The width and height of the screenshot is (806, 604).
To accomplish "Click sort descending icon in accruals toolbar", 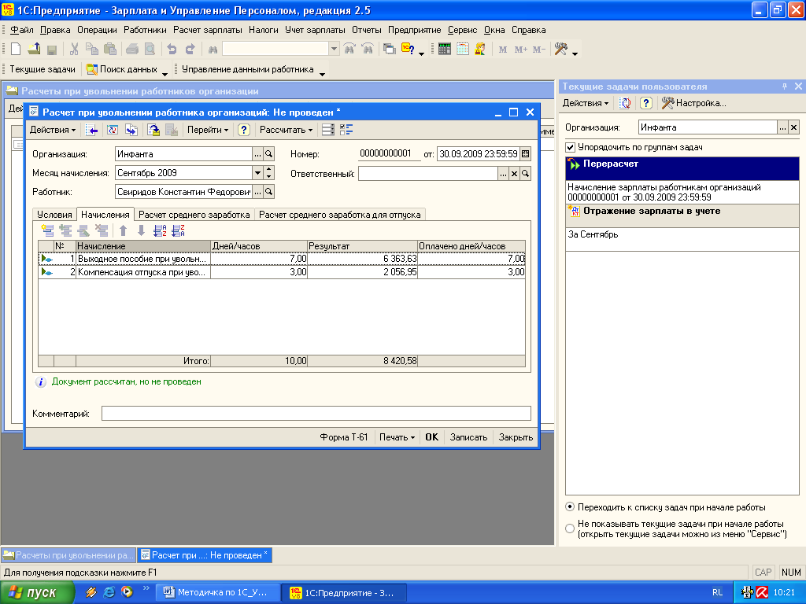I will (x=178, y=231).
